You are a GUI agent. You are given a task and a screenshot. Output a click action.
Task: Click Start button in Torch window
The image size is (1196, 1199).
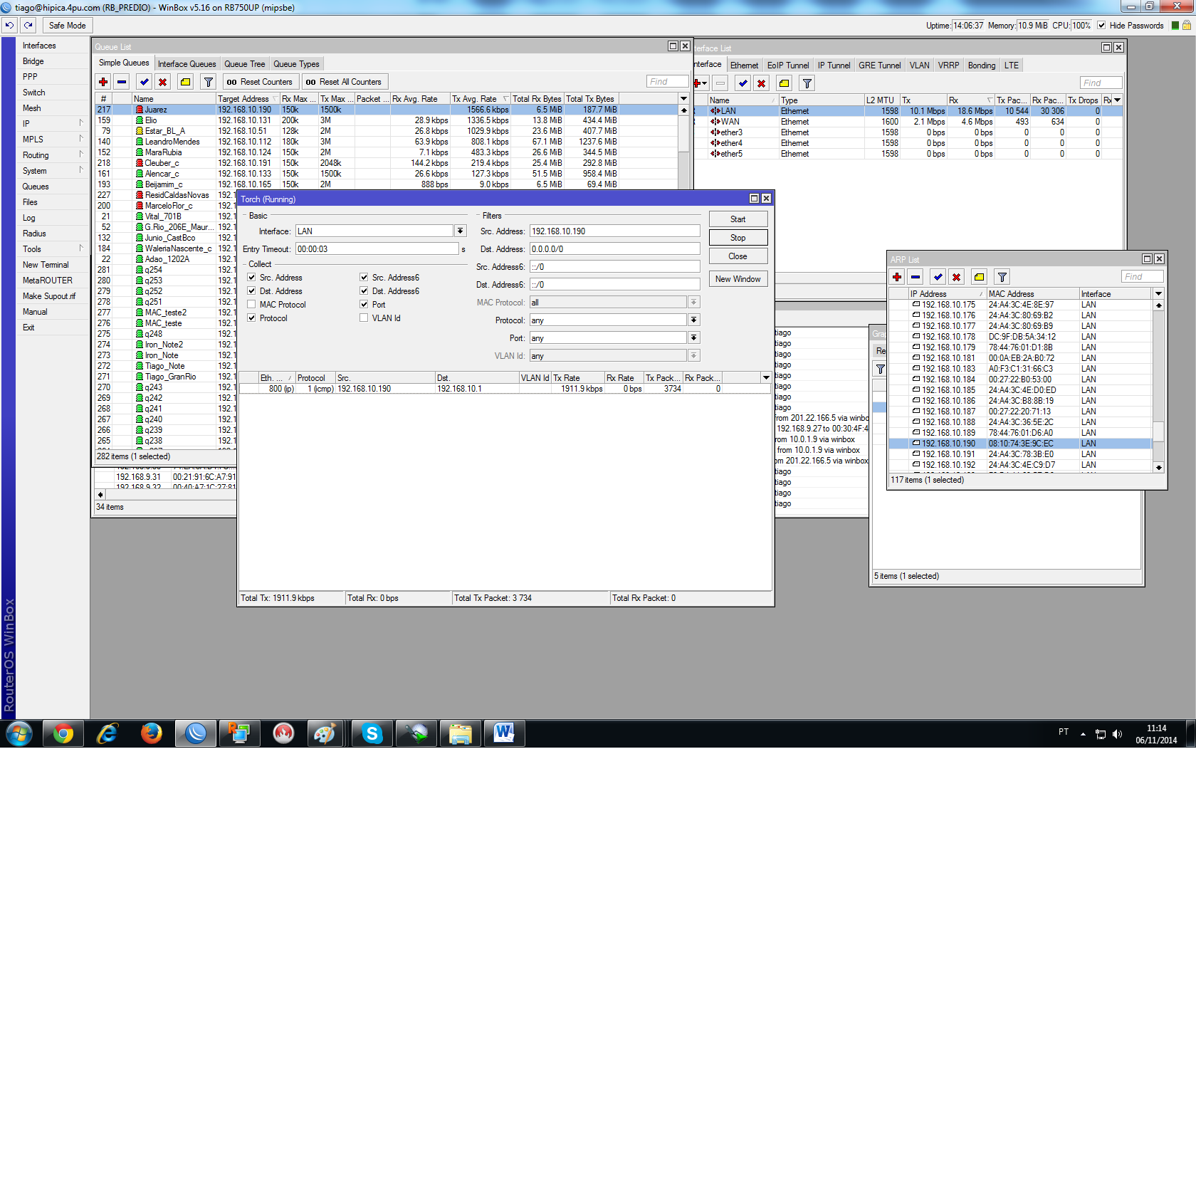click(738, 219)
